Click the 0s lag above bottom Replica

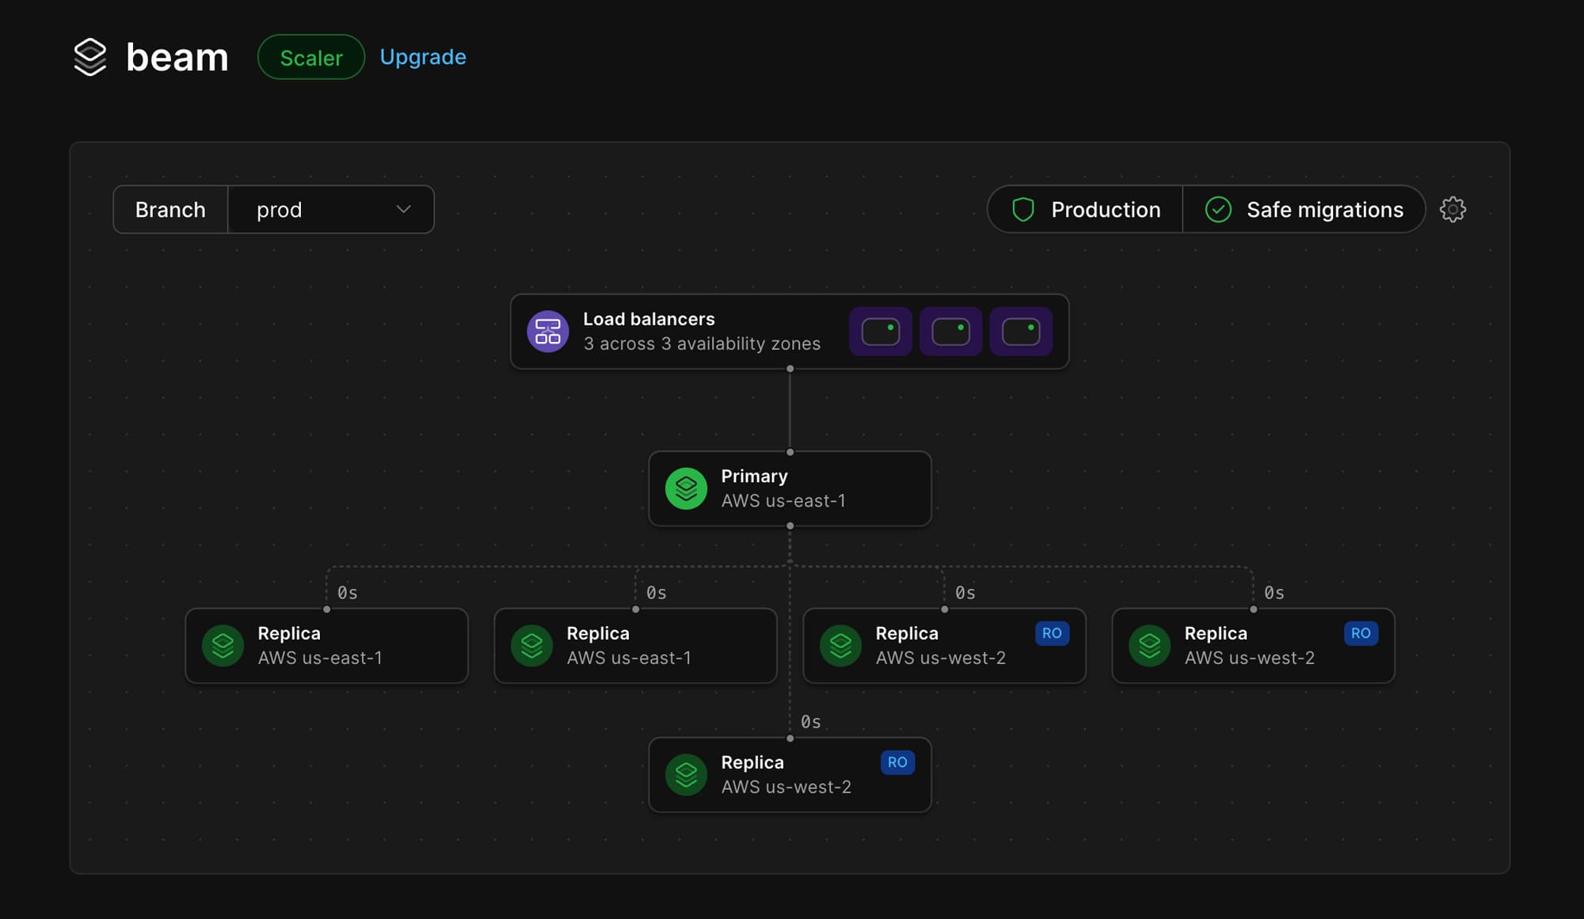pyautogui.click(x=811, y=722)
